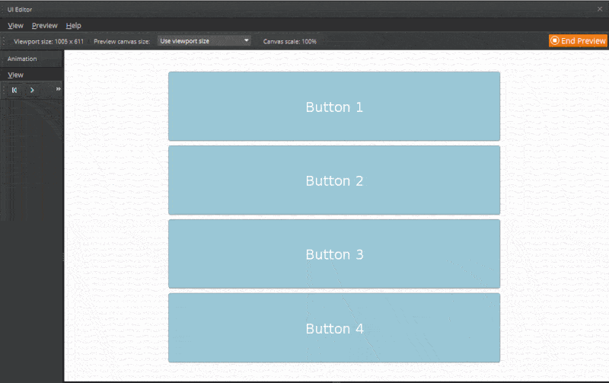Click the preview toolbar's drag handle grip
This screenshot has width=609, height=383.
(5, 41)
